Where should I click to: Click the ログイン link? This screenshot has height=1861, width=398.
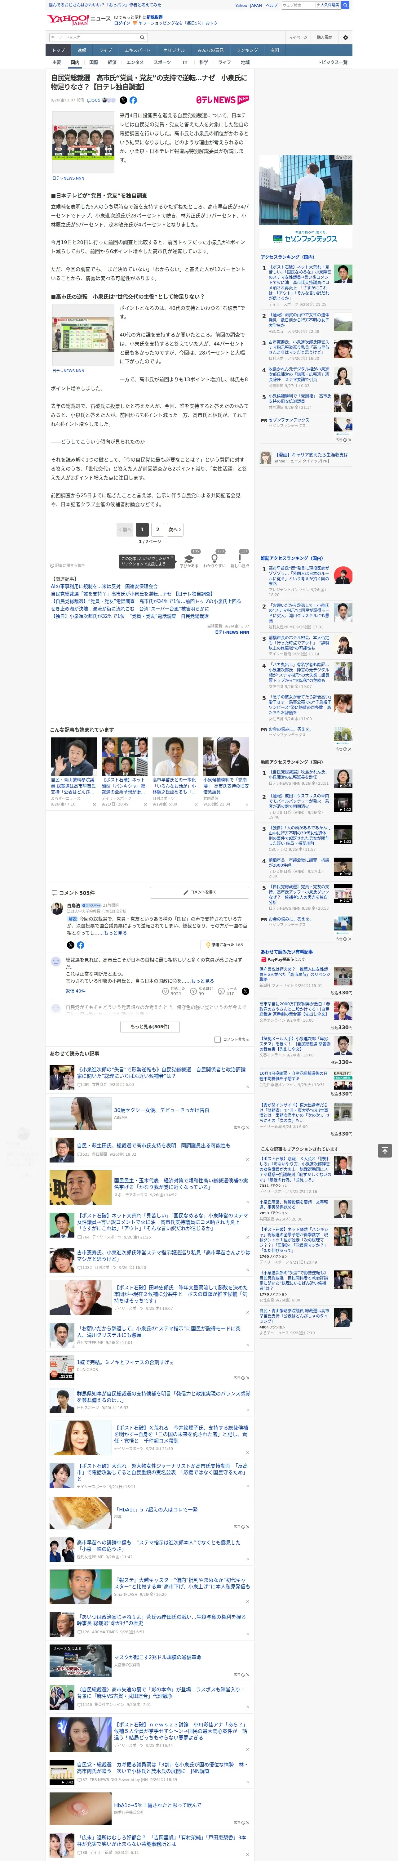click(122, 23)
